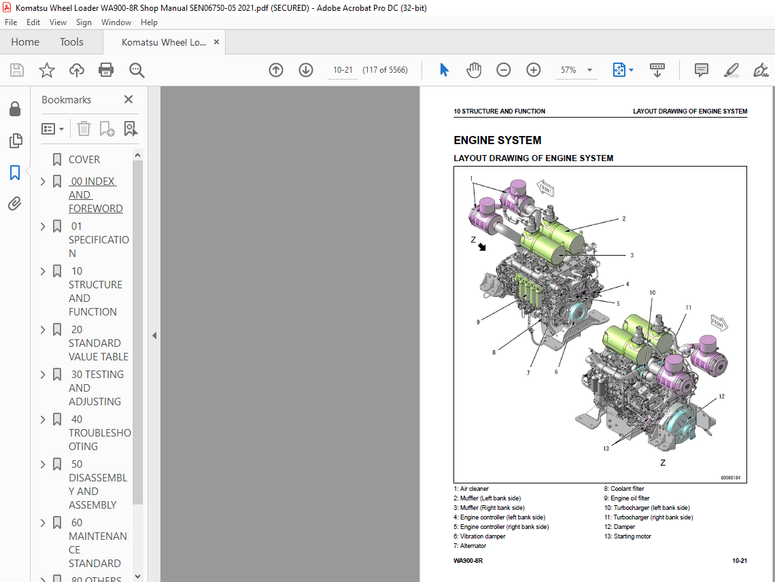Add a new bookmark icon
The height and width of the screenshot is (582, 775).
pos(107,129)
